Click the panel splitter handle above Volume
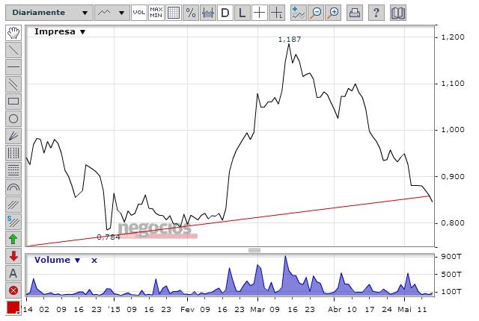This screenshot has height=321, width=479. [254, 250]
